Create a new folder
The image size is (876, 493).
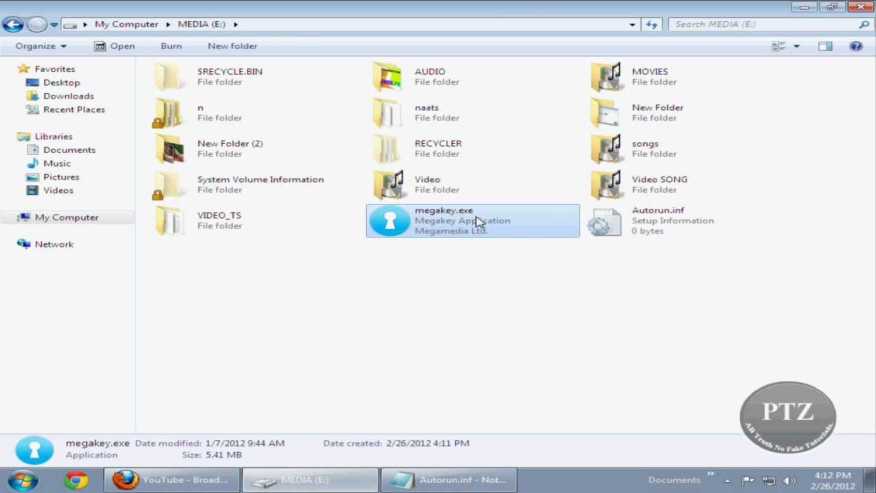[x=232, y=46]
